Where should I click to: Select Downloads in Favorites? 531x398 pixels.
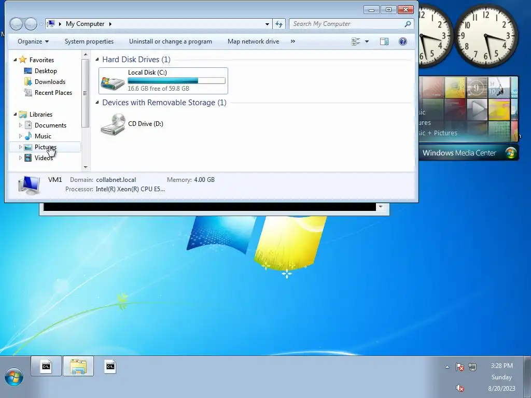click(50, 81)
